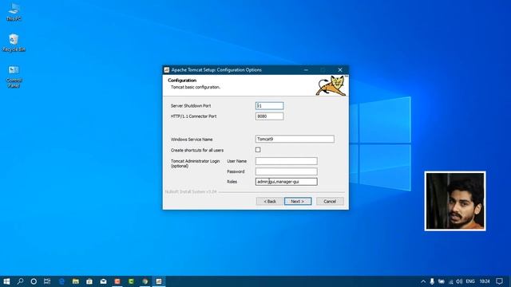
Task: Focus the Password field
Action: (286, 171)
